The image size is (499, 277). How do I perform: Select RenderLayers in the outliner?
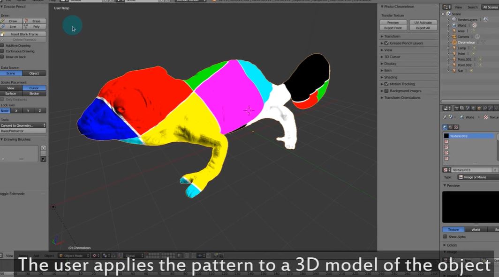467,20
